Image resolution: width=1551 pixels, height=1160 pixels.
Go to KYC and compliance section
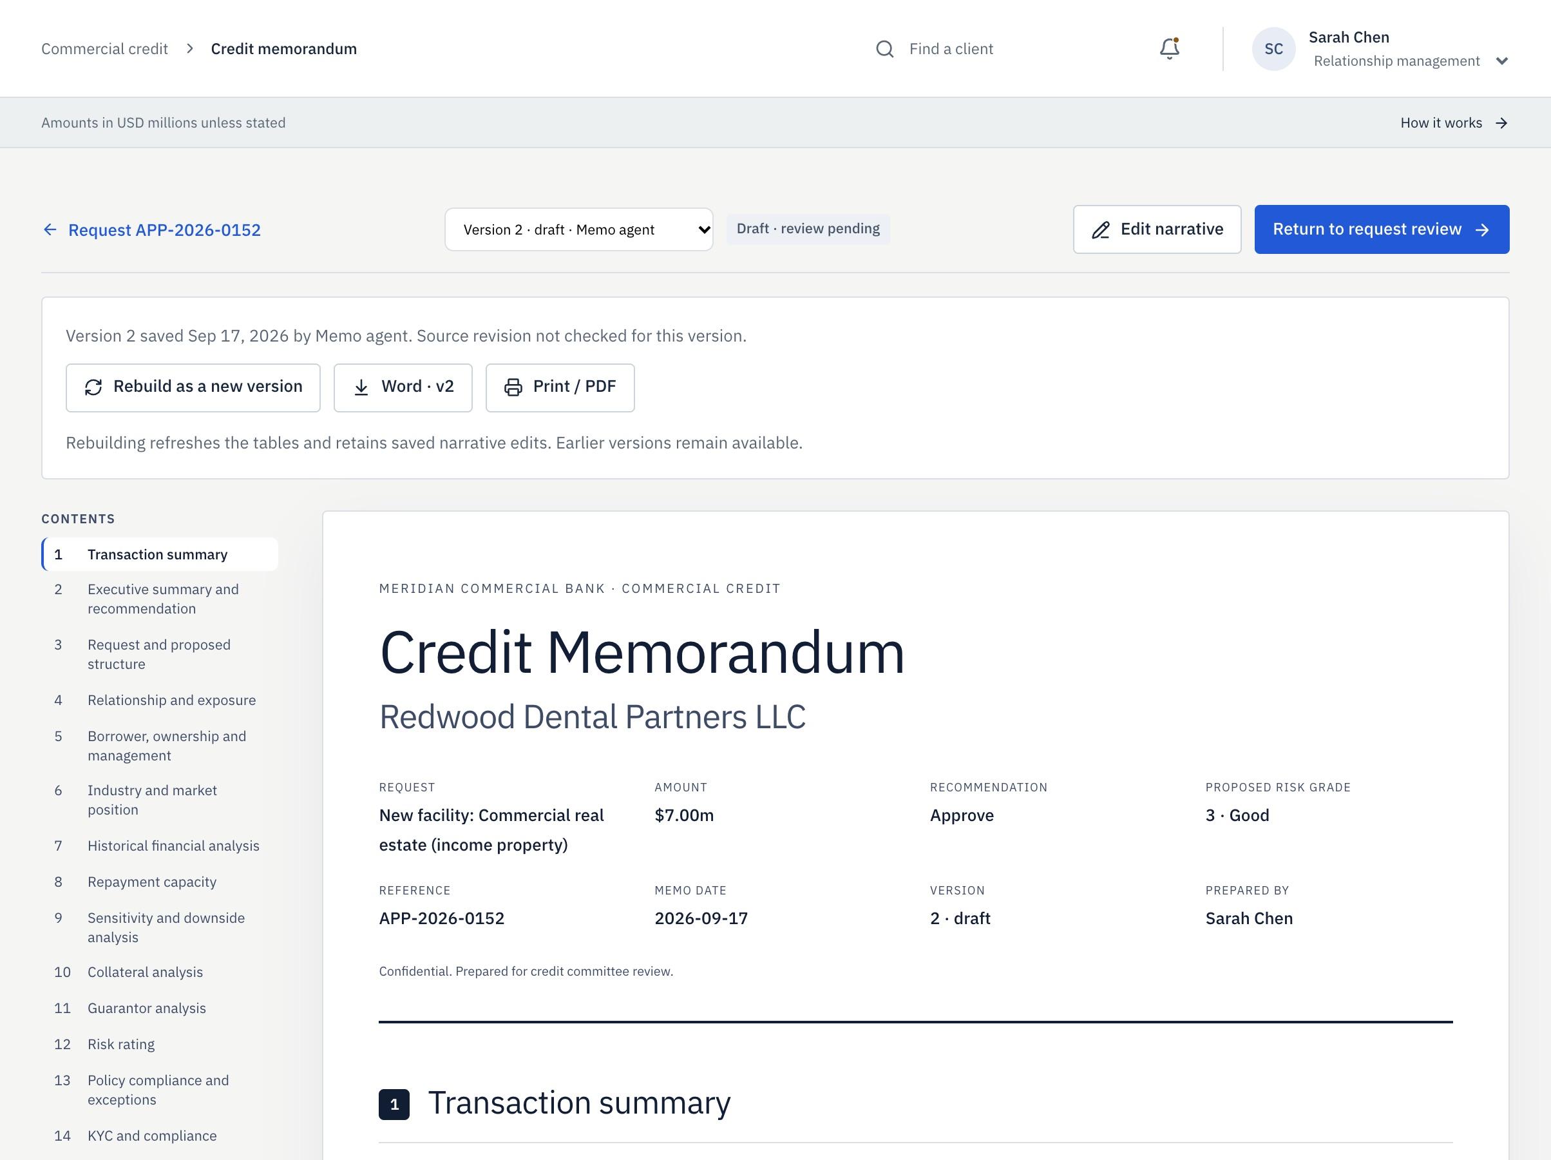click(x=160, y=1136)
